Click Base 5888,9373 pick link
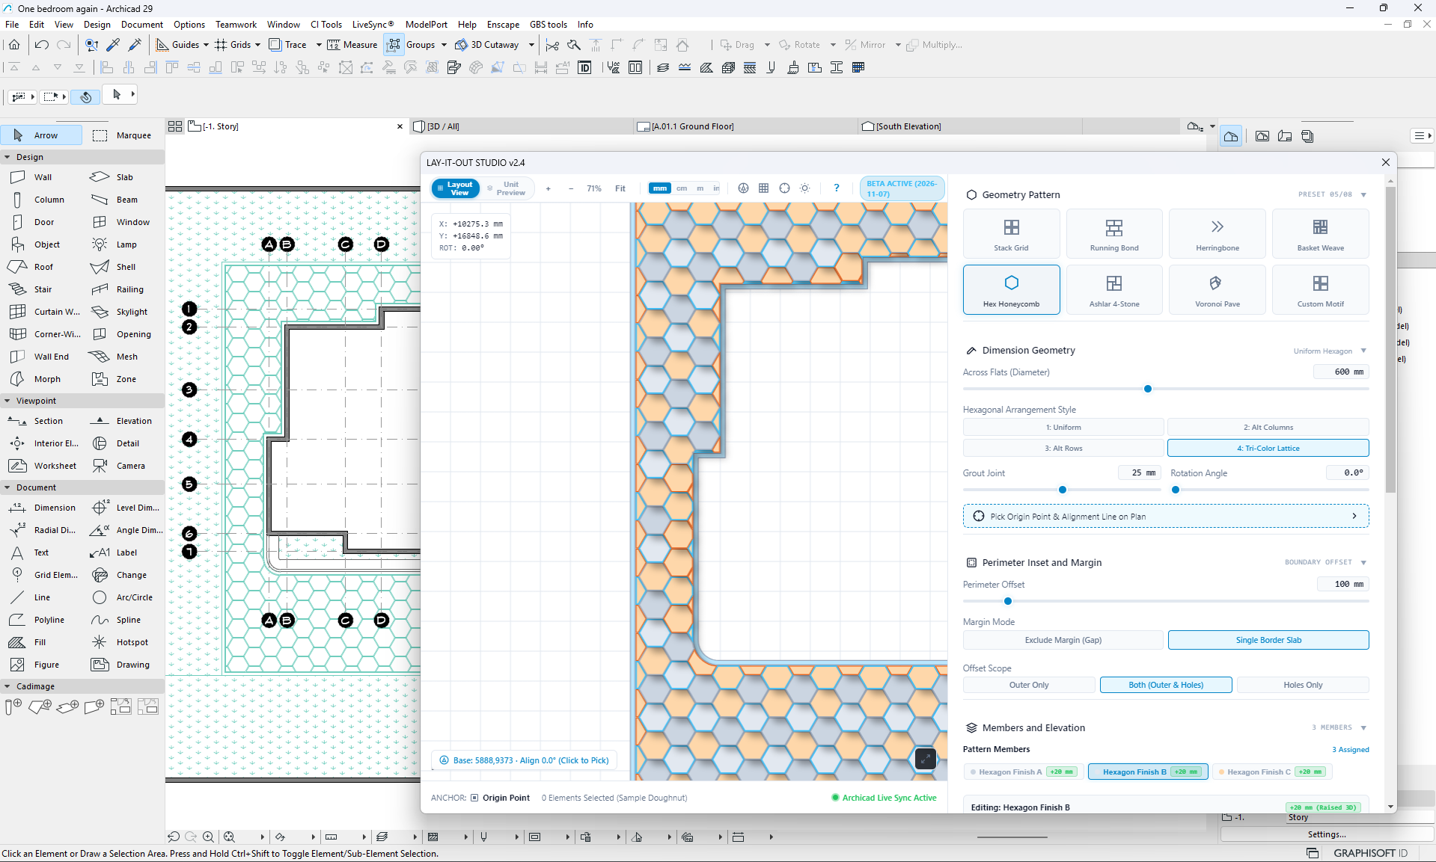 [525, 760]
